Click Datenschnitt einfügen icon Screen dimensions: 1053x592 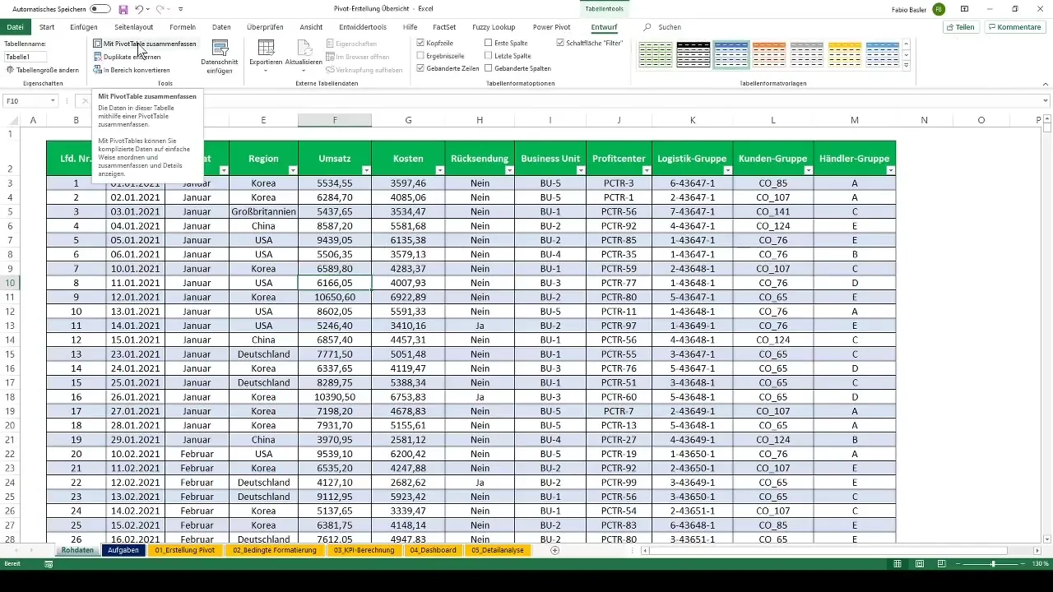tap(220, 48)
